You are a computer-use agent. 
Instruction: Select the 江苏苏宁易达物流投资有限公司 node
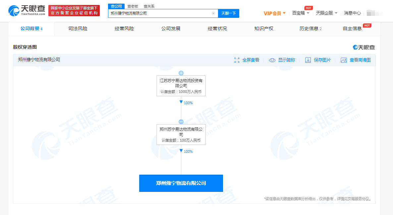(x=181, y=86)
